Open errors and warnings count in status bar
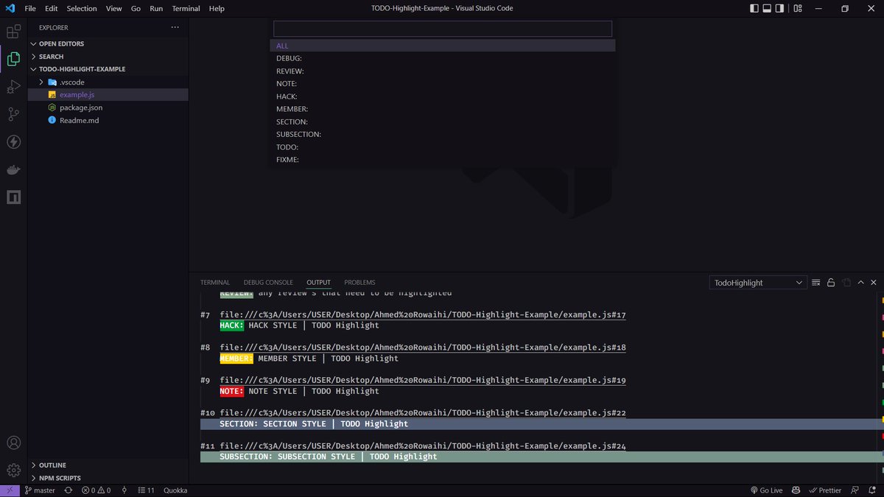 (x=96, y=490)
